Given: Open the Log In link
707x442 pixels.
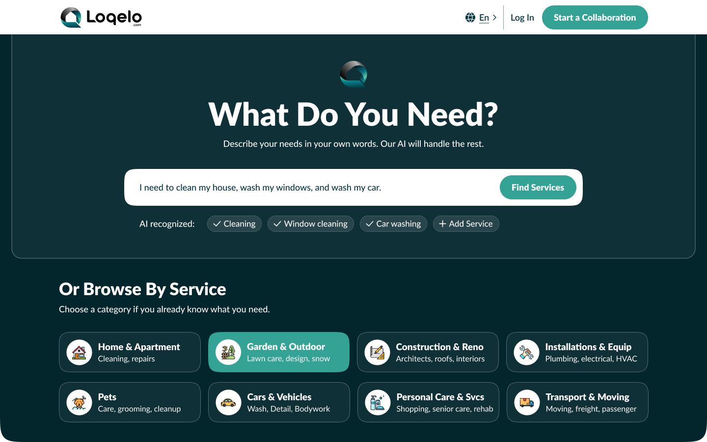Looking at the screenshot, I should coord(522,18).
